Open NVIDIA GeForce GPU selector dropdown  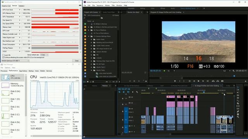click(15, 61)
